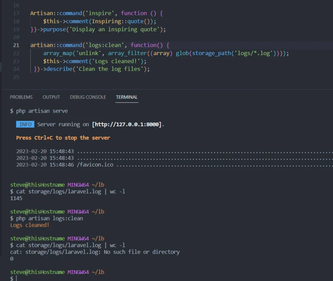This screenshot has width=333, height=281.
Task: Click the 'Press Ctrl+C to stop the server' text
Action: click(63, 138)
